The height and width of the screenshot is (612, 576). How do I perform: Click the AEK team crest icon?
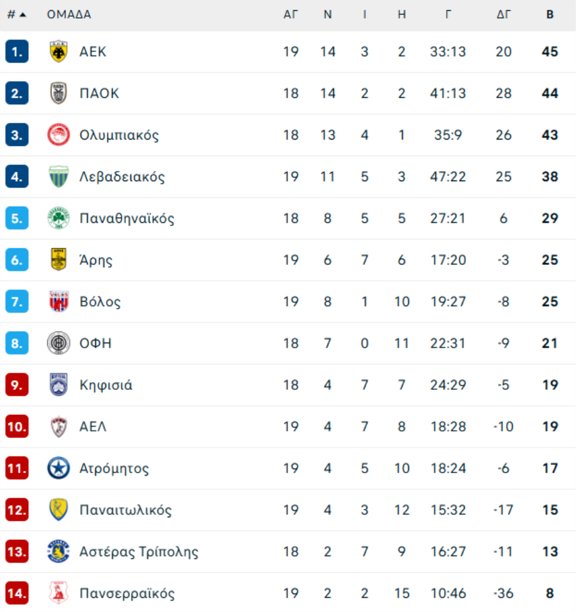58,52
